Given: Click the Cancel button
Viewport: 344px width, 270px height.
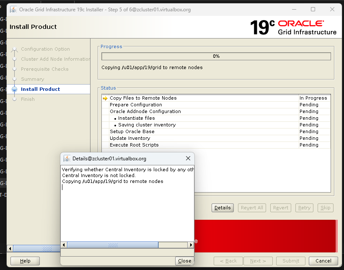Looking at the screenshot, I should point(323,261).
